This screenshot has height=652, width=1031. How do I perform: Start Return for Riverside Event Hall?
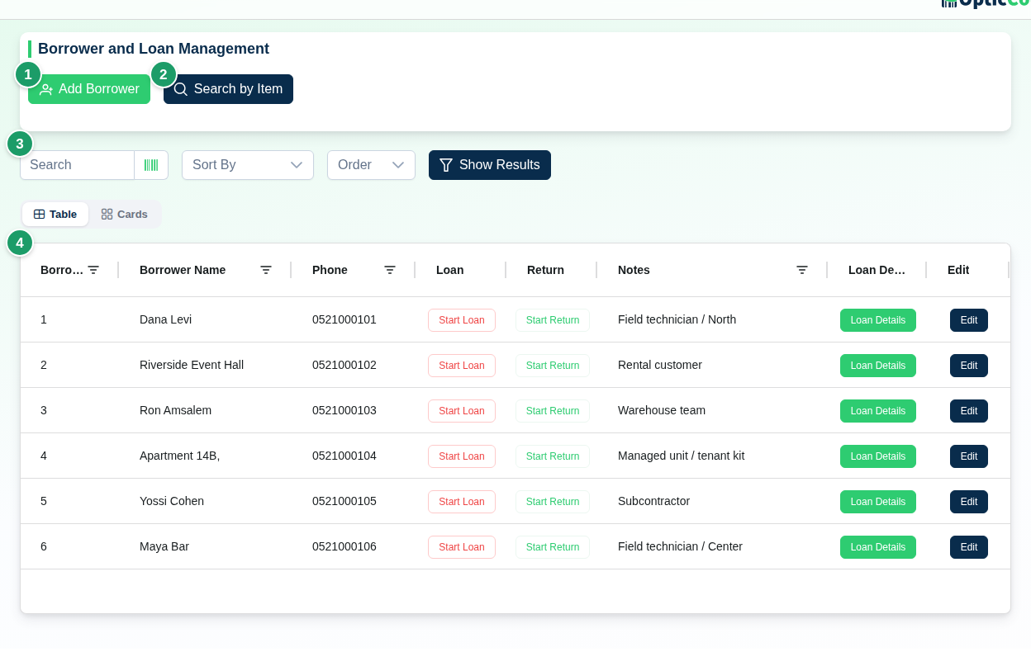553,366
